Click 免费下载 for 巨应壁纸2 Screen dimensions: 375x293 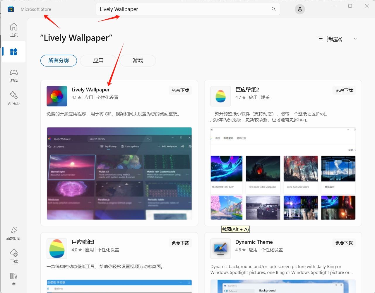click(344, 91)
